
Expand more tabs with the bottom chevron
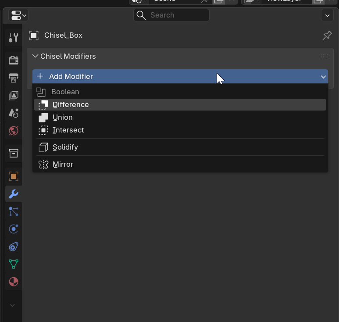pyautogui.click(x=12, y=305)
